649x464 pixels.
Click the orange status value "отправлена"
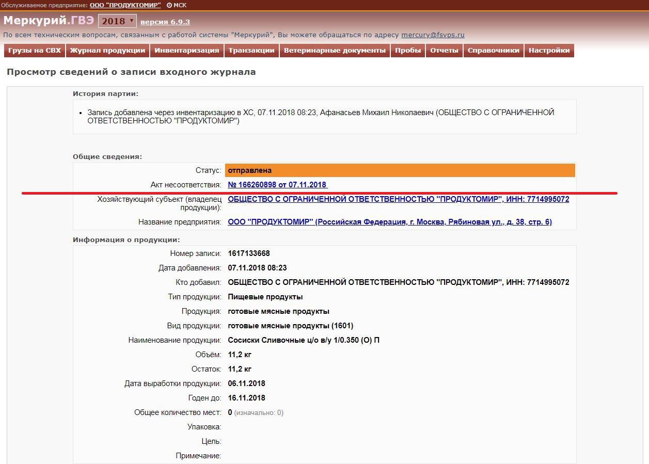coord(400,170)
